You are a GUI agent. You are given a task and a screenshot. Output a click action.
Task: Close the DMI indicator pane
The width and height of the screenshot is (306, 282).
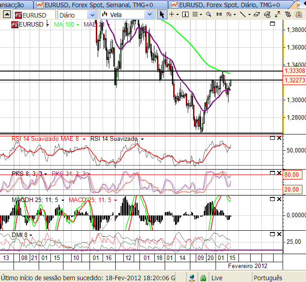[279, 234]
